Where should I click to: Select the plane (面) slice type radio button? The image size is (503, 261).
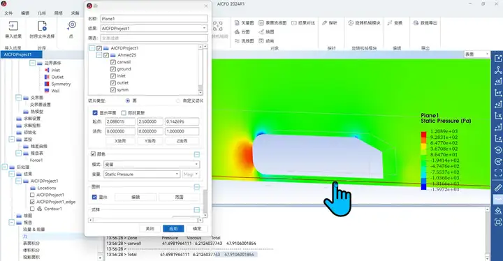point(128,100)
